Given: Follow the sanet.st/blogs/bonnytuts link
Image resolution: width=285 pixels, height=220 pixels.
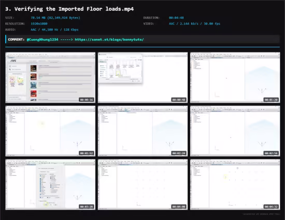Looking at the screenshot, I should tap(109, 39).
